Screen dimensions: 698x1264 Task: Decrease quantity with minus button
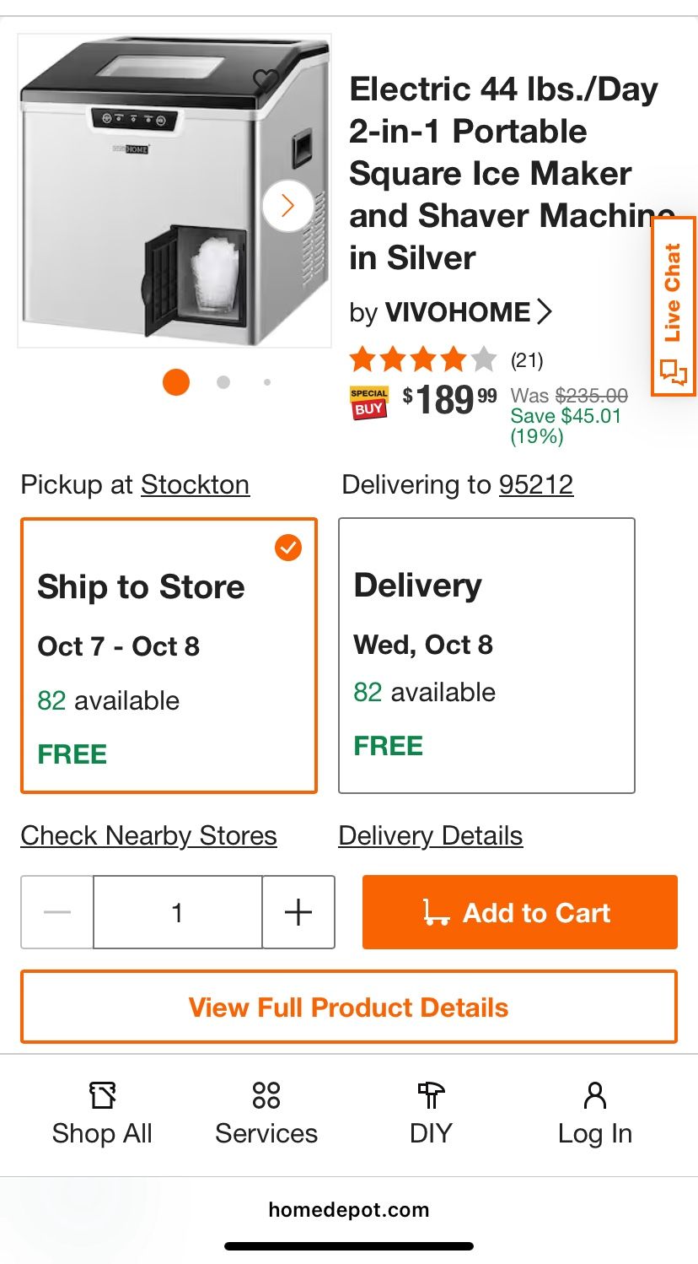(57, 912)
